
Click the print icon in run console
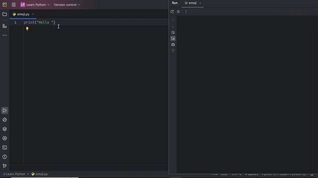tap(173, 44)
